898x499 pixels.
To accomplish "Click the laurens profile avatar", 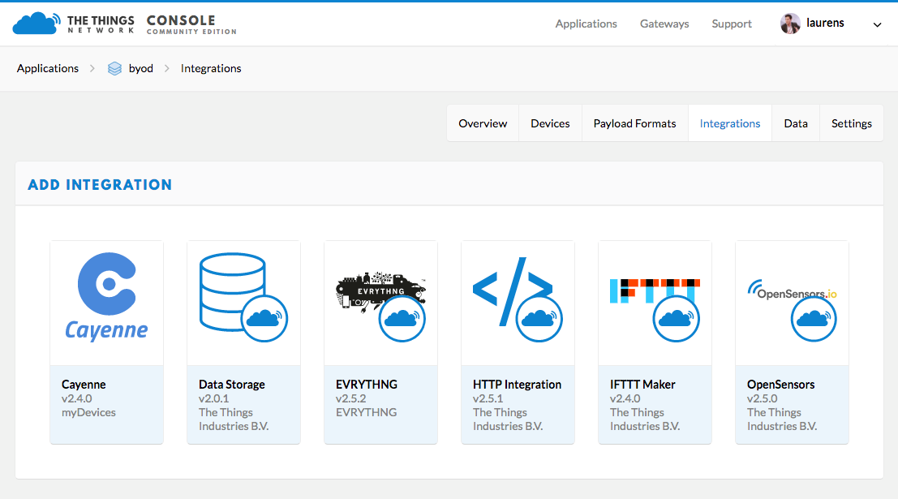I will click(790, 24).
